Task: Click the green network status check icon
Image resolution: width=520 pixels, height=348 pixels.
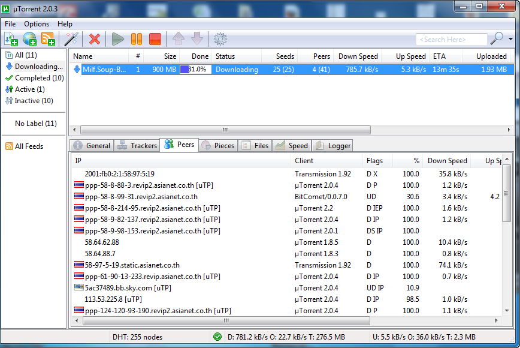Action: coord(217,337)
